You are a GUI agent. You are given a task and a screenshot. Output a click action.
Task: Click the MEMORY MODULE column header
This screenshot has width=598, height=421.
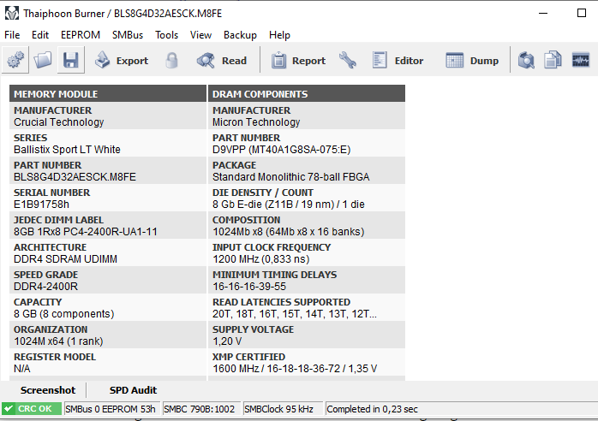coord(108,94)
